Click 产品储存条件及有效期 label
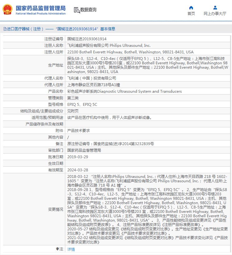The image size is (232, 255). pos(44,124)
